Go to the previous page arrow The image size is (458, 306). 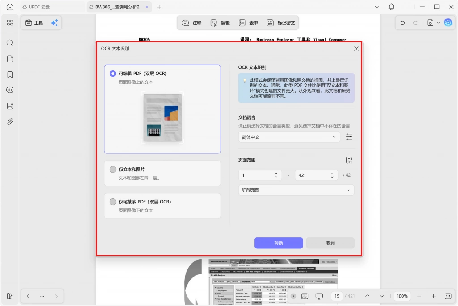pyautogui.click(x=368, y=296)
